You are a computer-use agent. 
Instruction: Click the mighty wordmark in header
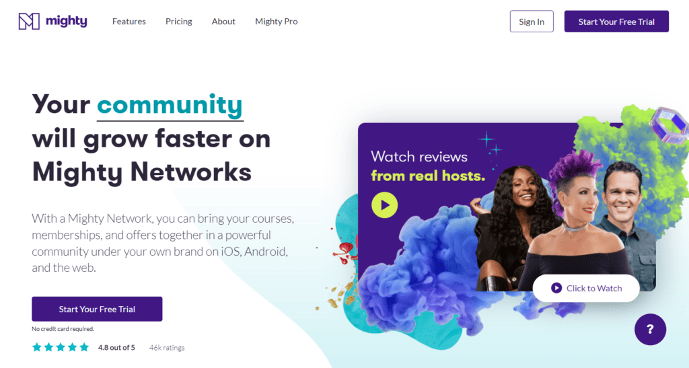click(x=67, y=21)
